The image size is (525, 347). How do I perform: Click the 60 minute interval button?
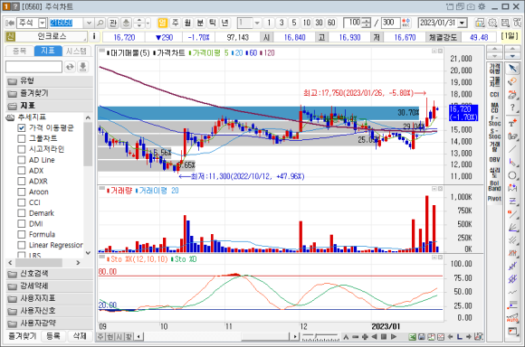tap(331, 23)
